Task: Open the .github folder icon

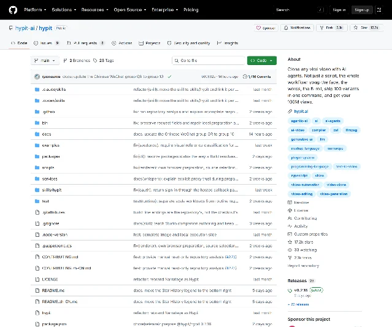Action: [x=37, y=112]
